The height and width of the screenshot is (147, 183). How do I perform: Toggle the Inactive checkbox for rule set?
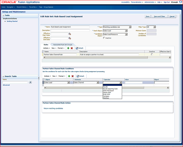point(104,38)
